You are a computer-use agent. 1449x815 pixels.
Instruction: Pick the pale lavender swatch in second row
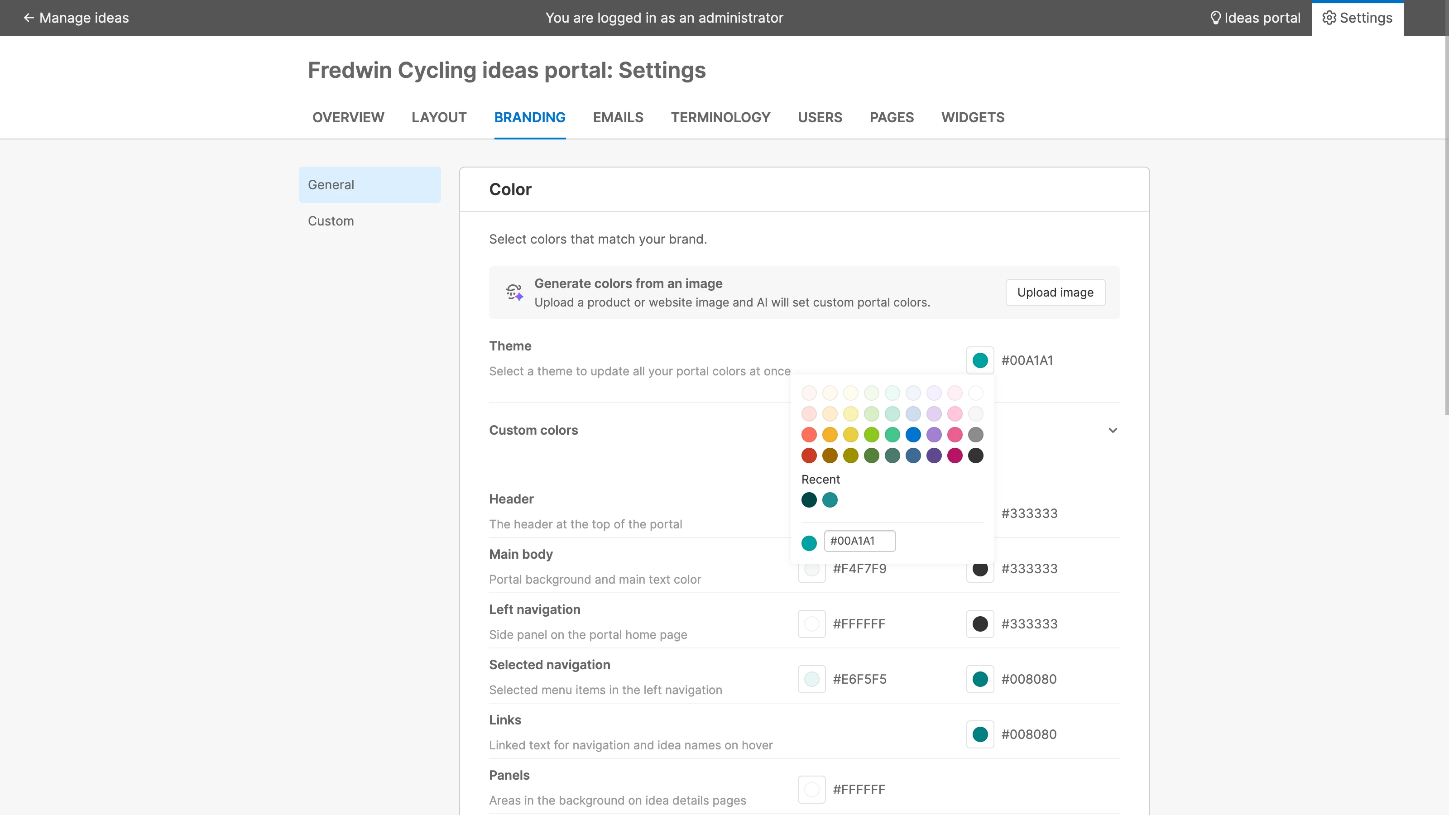coord(934,414)
